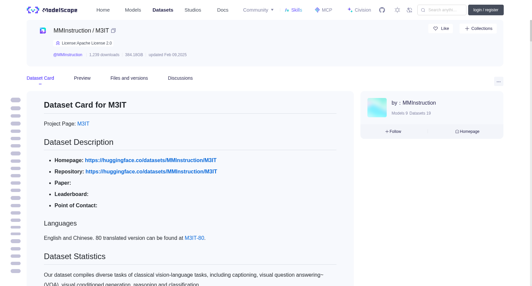Click the dataset avatar icon beside MMInstruction / M3IT
Viewport: 532px width, 286px height.
43,31
